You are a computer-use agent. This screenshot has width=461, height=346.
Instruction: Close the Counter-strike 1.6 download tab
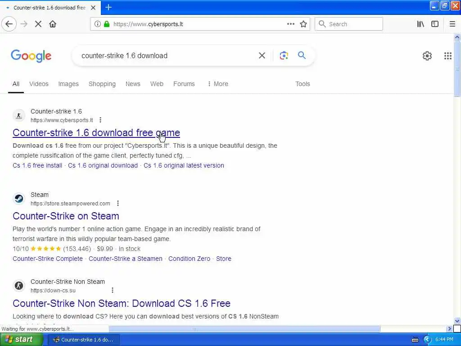(x=93, y=8)
